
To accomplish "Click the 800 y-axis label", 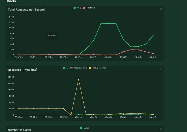I will [12, 33].
